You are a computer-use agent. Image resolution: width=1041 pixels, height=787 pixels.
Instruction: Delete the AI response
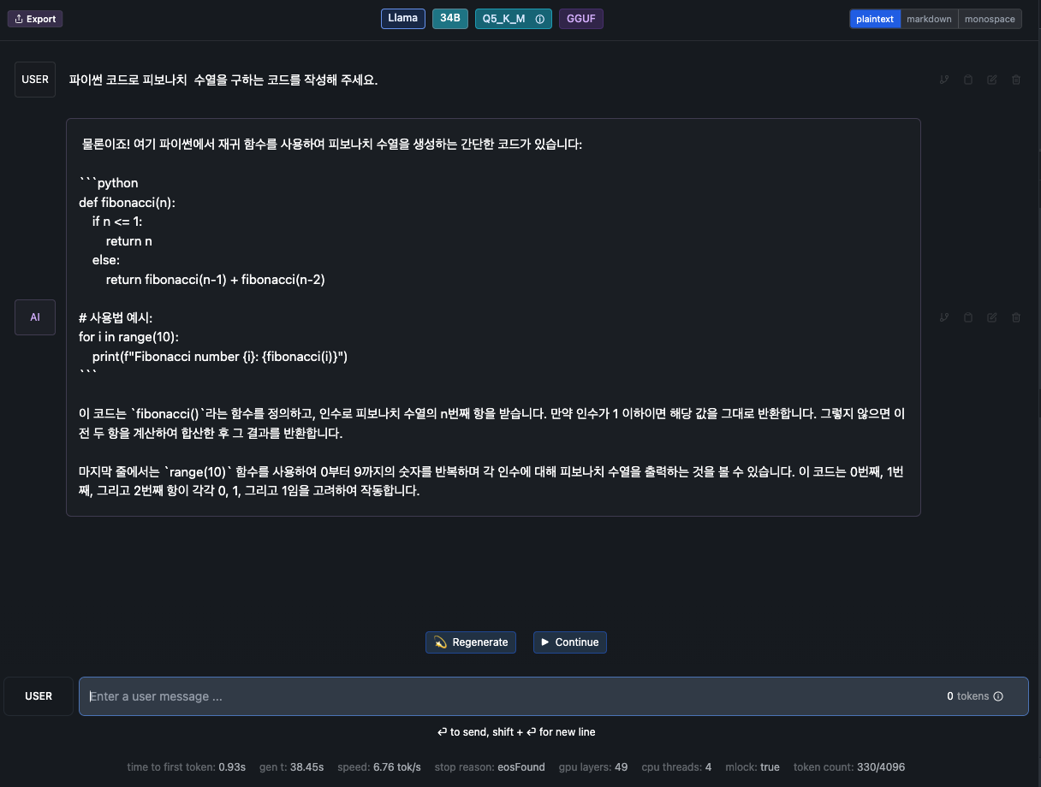[x=1016, y=317]
